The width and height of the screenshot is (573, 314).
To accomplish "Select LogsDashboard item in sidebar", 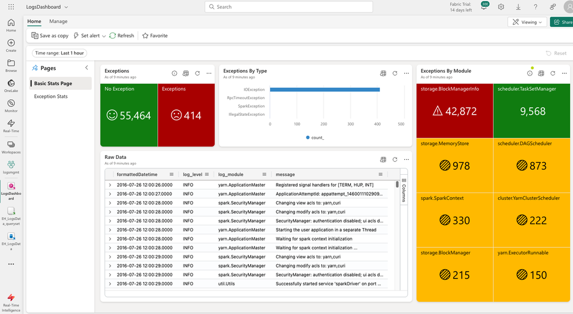I will [x=11, y=191].
